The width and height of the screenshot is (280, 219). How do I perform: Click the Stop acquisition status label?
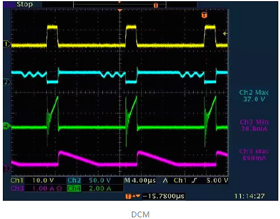25,4
